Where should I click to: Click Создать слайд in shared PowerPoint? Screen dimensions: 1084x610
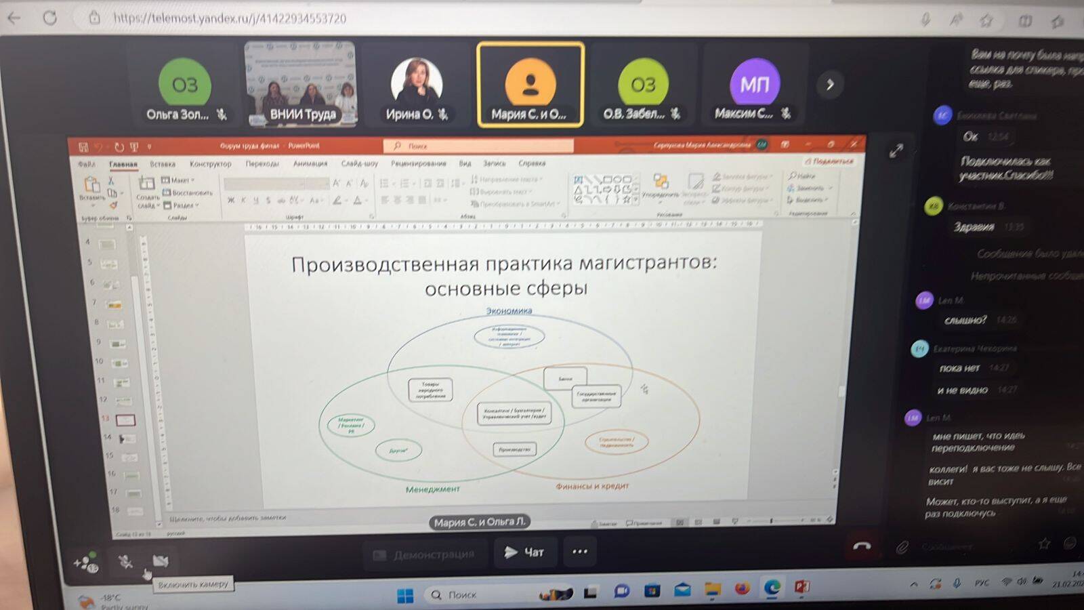tap(147, 192)
